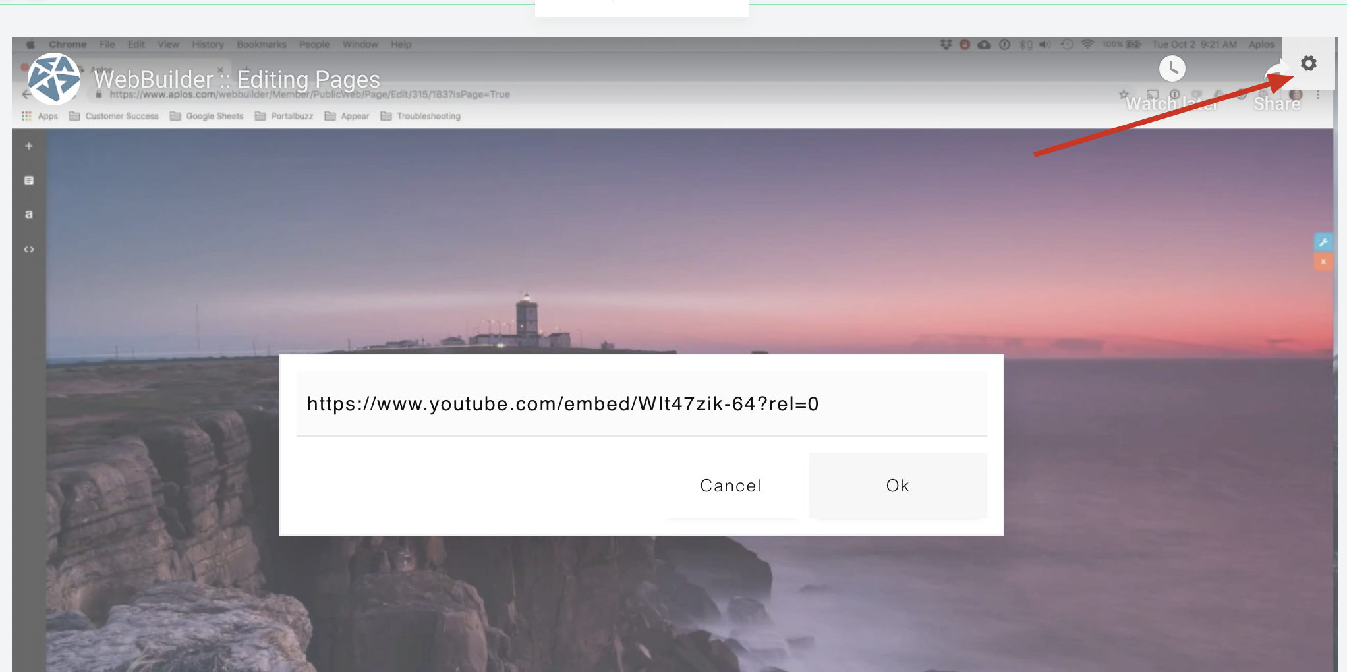Image resolution: width=1347 pixels, height=672 pixels.
Task: Click the aplos.com address bar URL
Action: [310, 95]
